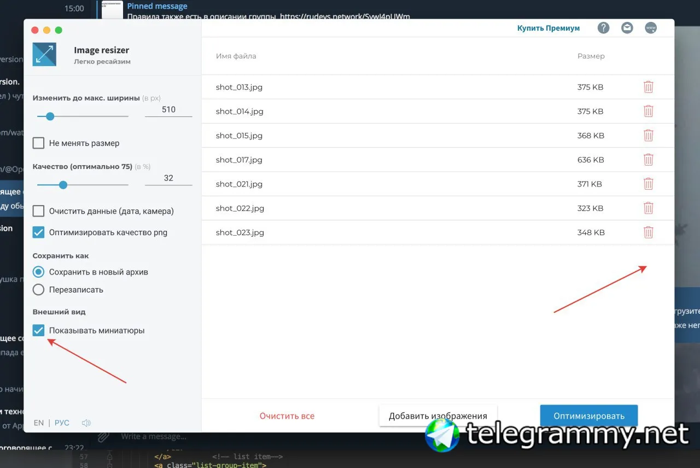Click the 'Имя файла' column header
This screenshot has height=468, width=700.
tap(236, 56)
